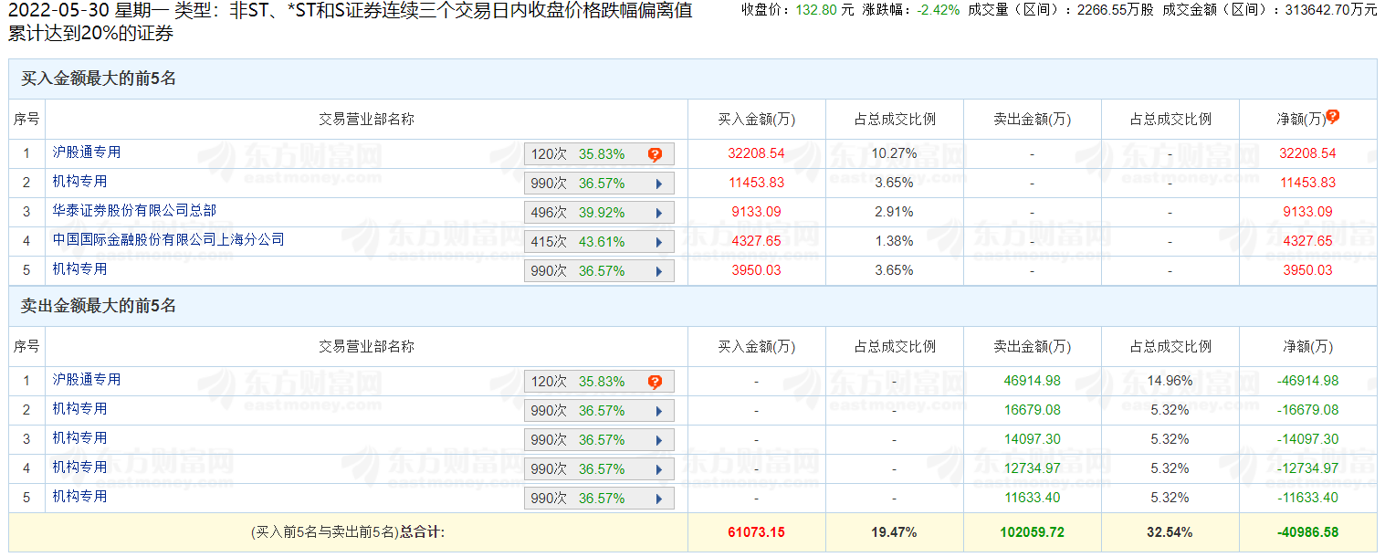
Task: Click the arrow icon in the 机构专用 row with 3950.03
Action: [x=658, y=271]
